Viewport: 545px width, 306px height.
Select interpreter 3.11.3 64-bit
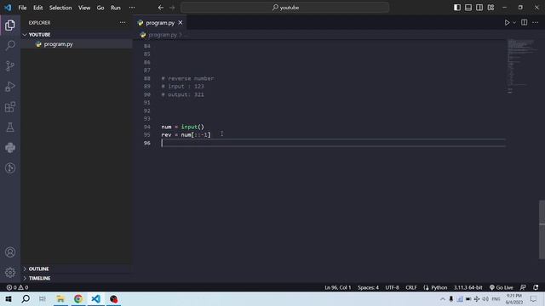click(x=468, y=287)
